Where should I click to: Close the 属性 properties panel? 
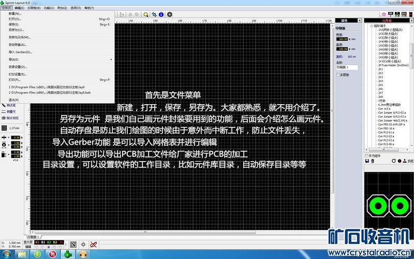tap(359, 20)
